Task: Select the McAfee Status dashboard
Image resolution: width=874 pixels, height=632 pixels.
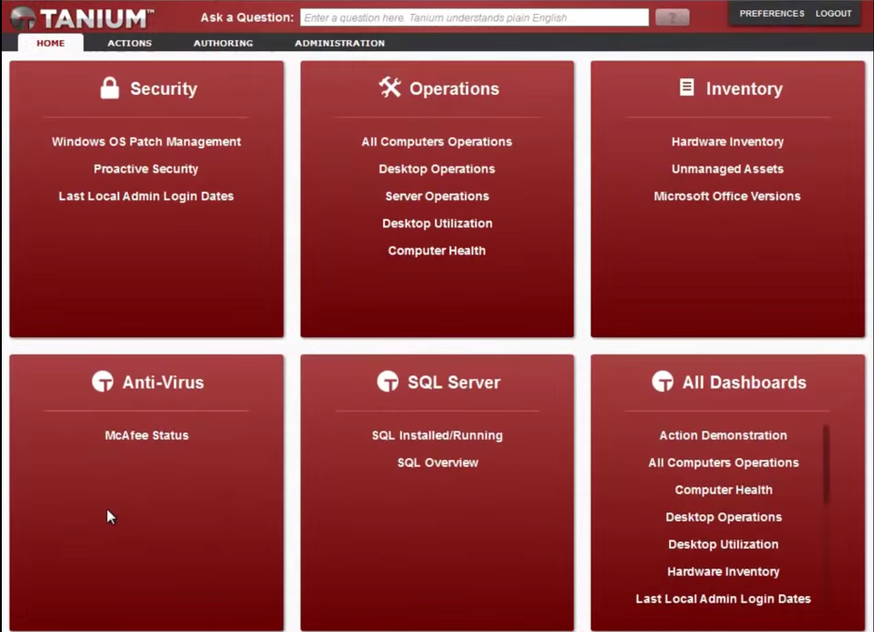Action: coord(146,435)
